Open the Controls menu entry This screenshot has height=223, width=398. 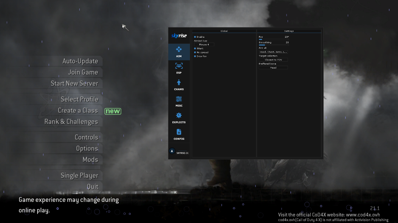click(x=87, y=137)
